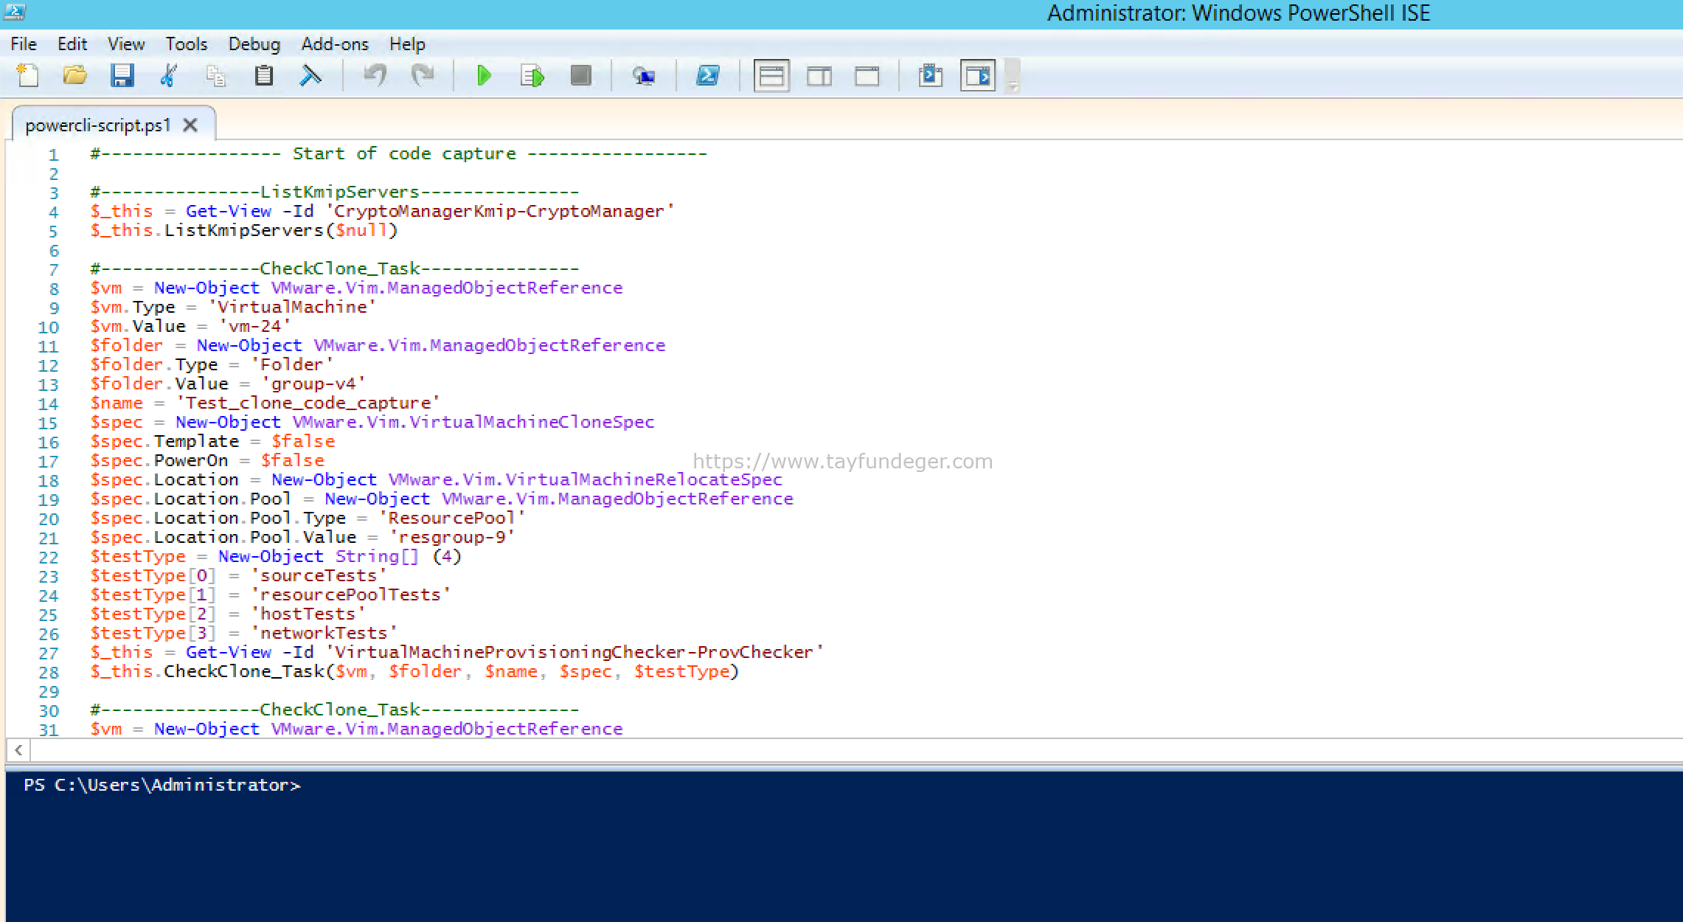Show Script Pane Right layout

point(819,76)
